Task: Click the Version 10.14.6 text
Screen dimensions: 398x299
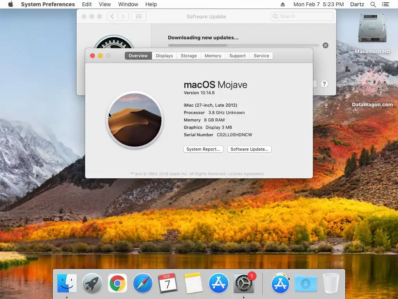Action: click(199, 93)
